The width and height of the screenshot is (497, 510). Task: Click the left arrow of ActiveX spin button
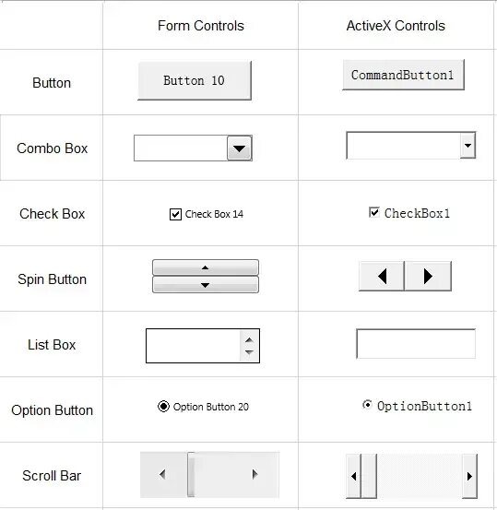point(382,276)
